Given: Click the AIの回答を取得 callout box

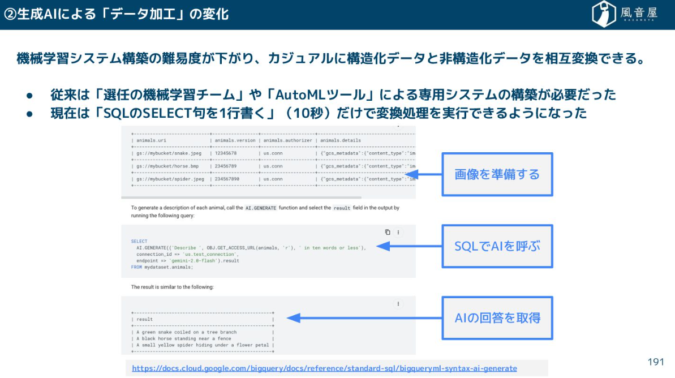Looking at the screenshot, I should (497, 318).
